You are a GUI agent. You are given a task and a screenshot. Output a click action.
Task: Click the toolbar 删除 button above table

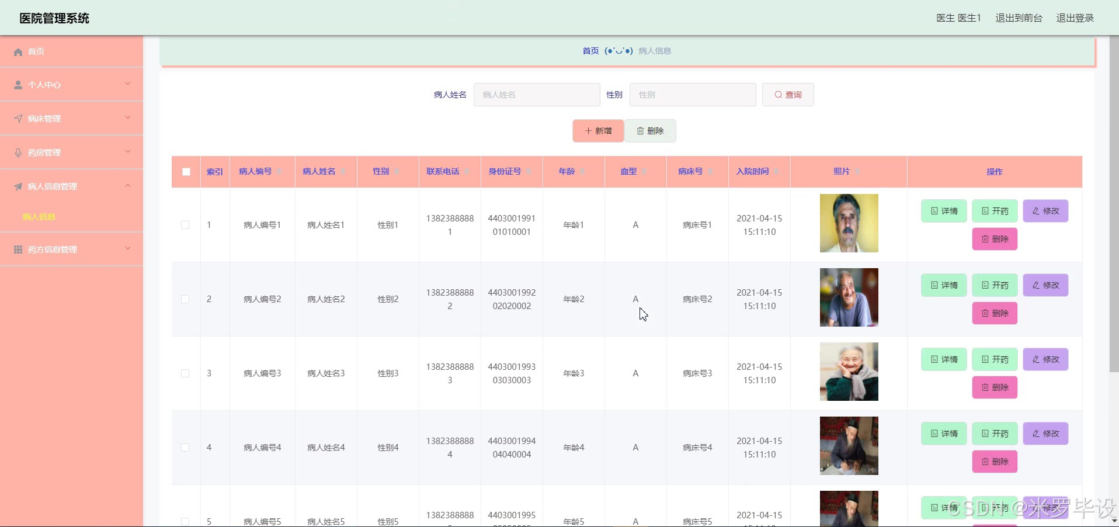[x=650, y=131]
